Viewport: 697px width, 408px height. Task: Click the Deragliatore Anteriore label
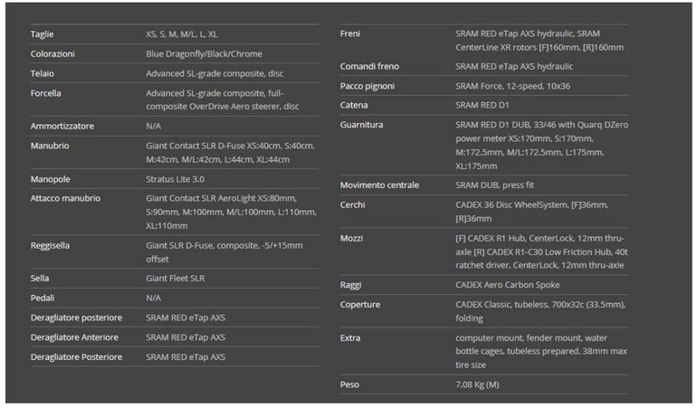click(74, 337)
